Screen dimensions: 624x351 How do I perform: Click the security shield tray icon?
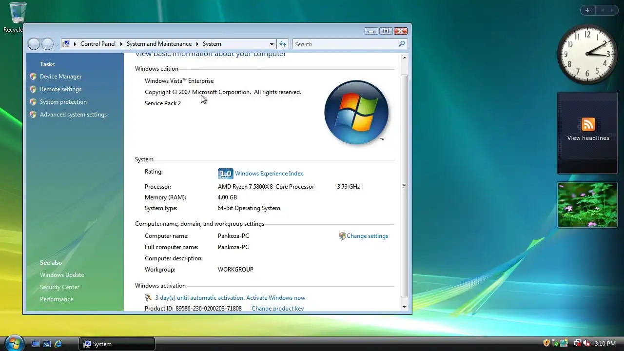546,343
